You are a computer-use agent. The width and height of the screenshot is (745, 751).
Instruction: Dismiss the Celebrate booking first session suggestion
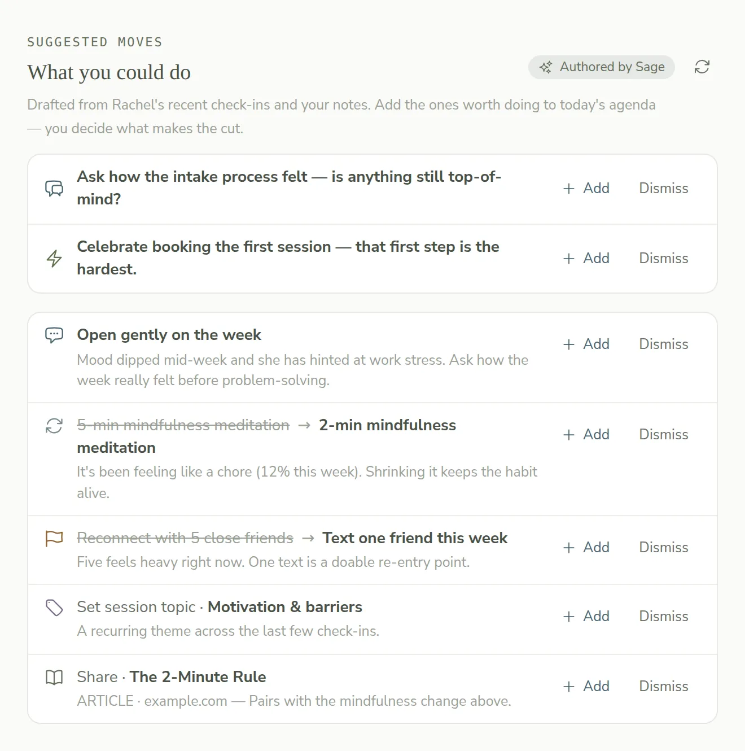click(x=663, y=258)
